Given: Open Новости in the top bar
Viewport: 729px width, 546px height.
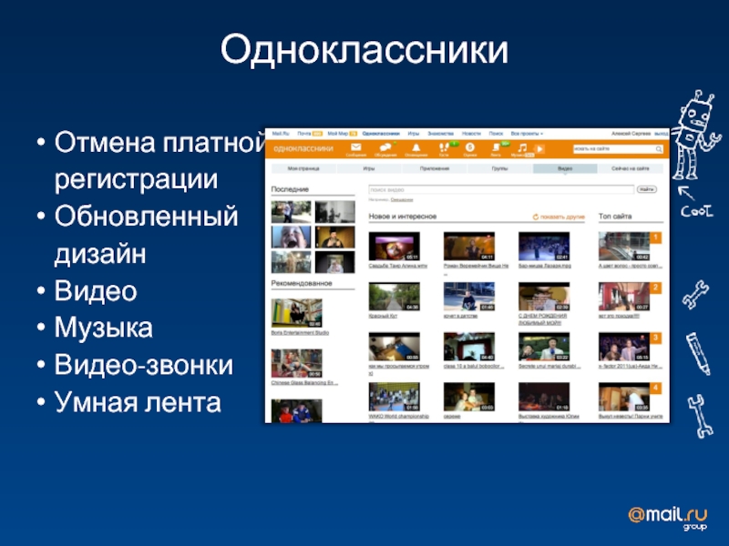Looking at the screenshot, I should click(471, 134).
